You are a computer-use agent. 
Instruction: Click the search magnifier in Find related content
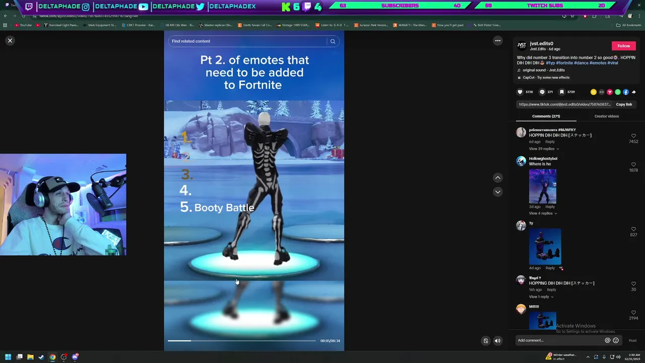coord(333,41)
